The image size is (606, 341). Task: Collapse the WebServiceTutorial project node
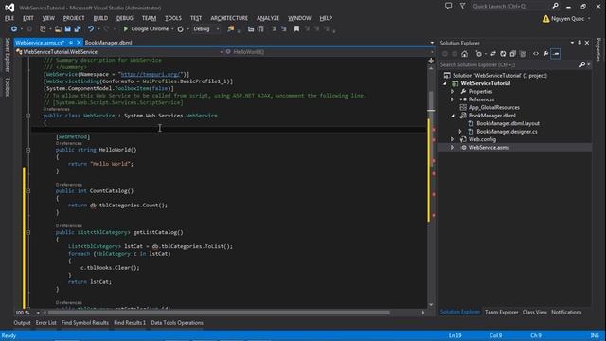[445, 83]
